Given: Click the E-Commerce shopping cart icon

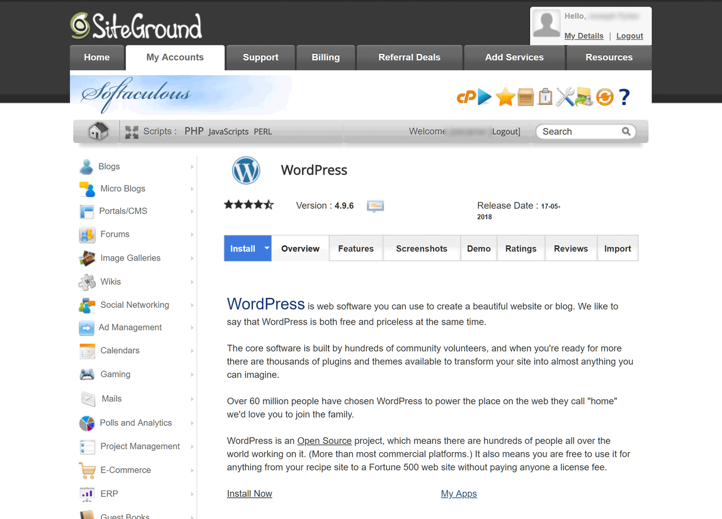Looking at the screenshot, I should coord(87,470).
